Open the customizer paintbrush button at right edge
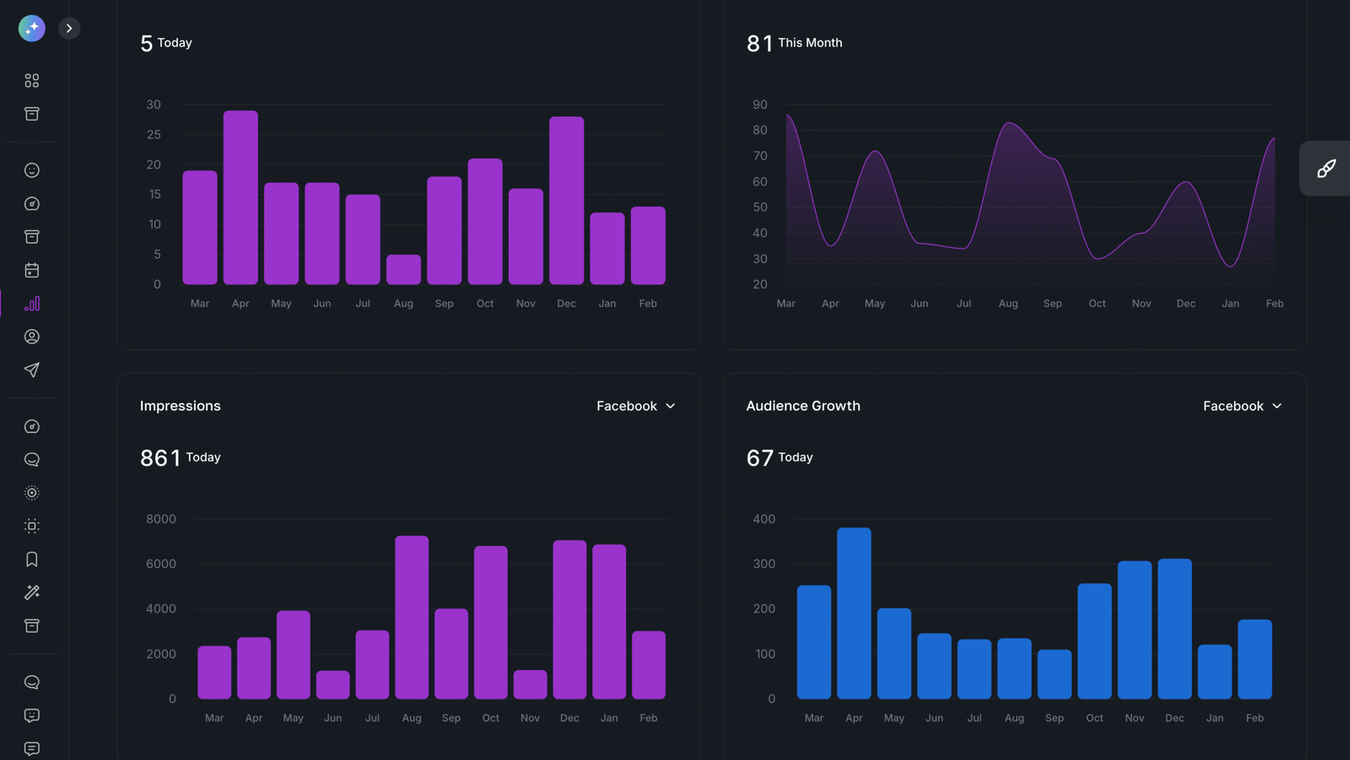 pos(1326,169)
